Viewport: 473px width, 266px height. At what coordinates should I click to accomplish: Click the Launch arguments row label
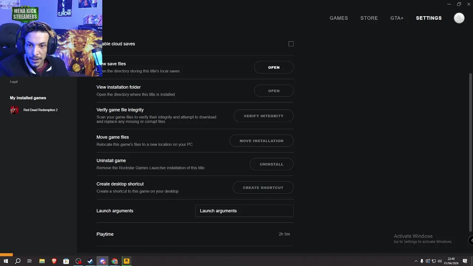click(115, 211)
